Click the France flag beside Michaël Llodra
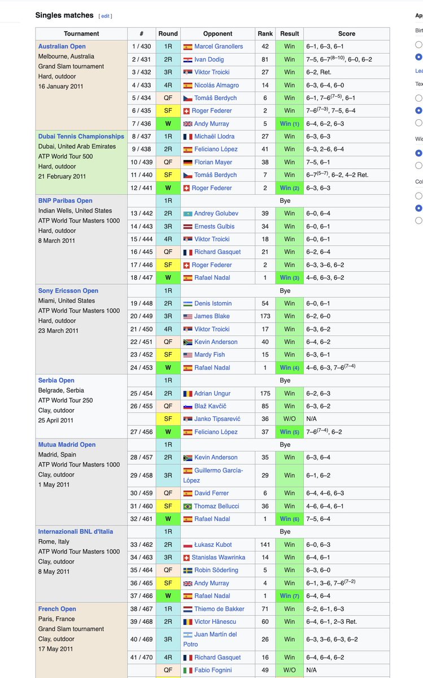 click(x=187, y=137)
